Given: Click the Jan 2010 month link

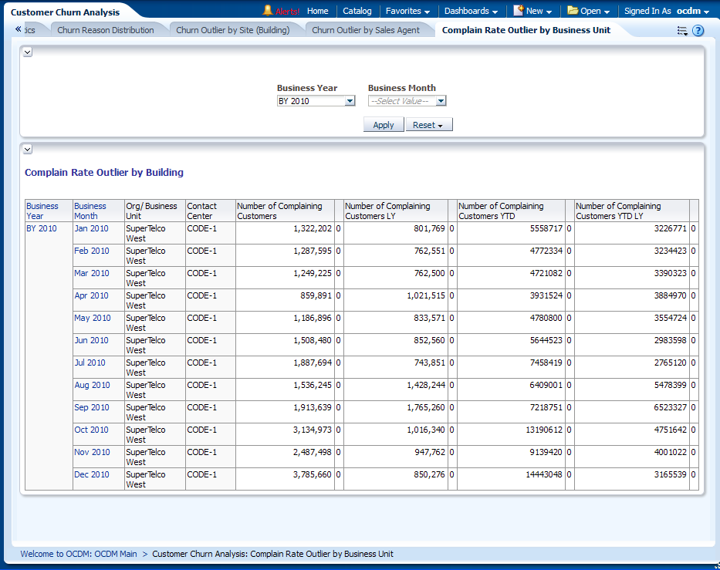Looking at the screenshot, I should pos(91,228).
